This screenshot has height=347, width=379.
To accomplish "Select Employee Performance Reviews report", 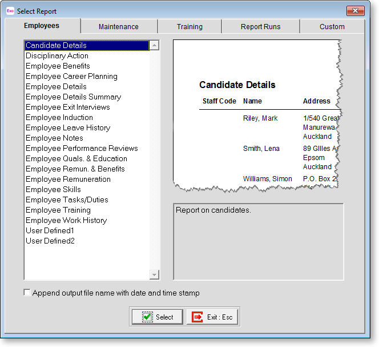I will point(82,149).
